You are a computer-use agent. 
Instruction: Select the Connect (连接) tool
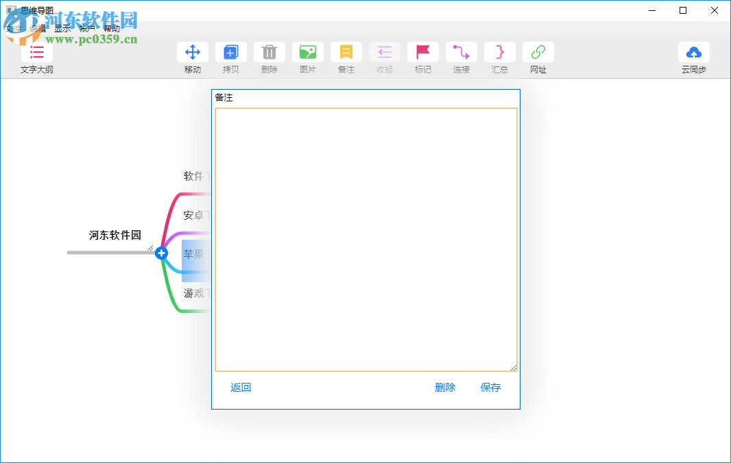[462, 52]
